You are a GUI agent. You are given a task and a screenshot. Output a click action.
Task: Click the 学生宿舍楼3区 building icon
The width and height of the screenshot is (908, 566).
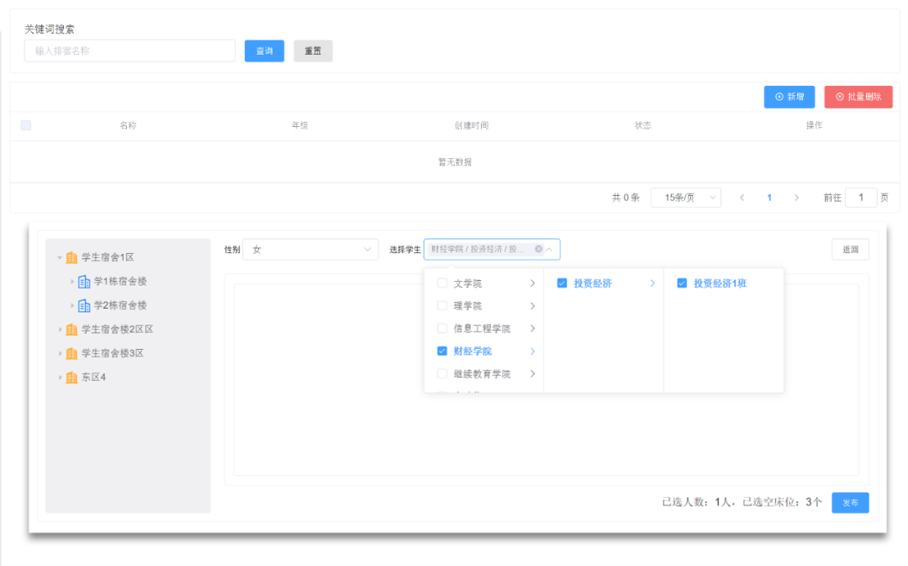(71, 353)
